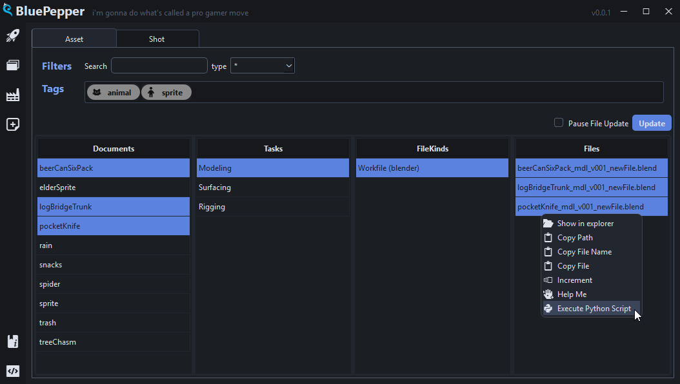This screenshot has width=680, height=384.
Task: Focus the Search input field
Action: [x=159, y=66]
